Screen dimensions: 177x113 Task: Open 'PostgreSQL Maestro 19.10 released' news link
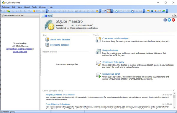(x=60, y=95)
